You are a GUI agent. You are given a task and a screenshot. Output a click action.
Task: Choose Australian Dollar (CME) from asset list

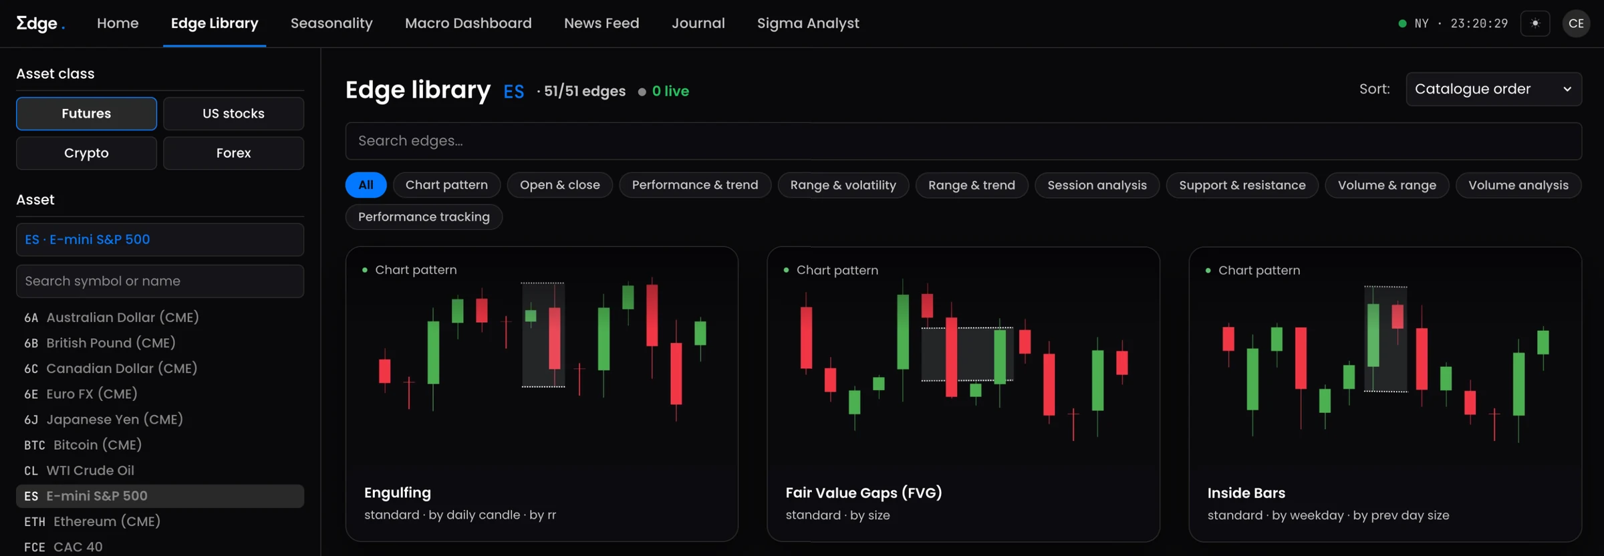pyautogui.click(x=160, y=317)
